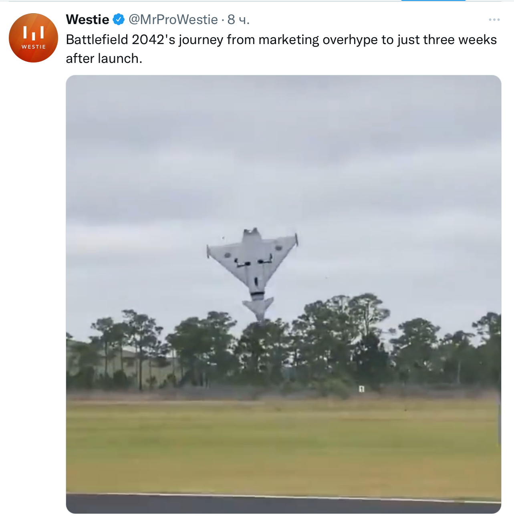Open the tweet via its 8 ч. timestamp
This screenshot has width=514, height=516.
(238, 19)
